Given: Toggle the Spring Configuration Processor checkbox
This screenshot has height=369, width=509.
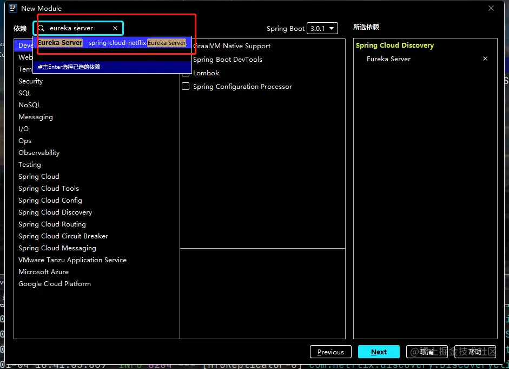Looking at the screenshot, I should coord(186,86).
